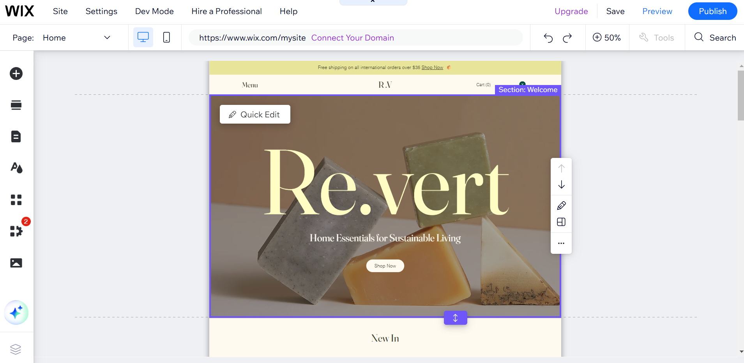Open My Business panel with notifications
The image size is (744, 363).
[16, 231]
